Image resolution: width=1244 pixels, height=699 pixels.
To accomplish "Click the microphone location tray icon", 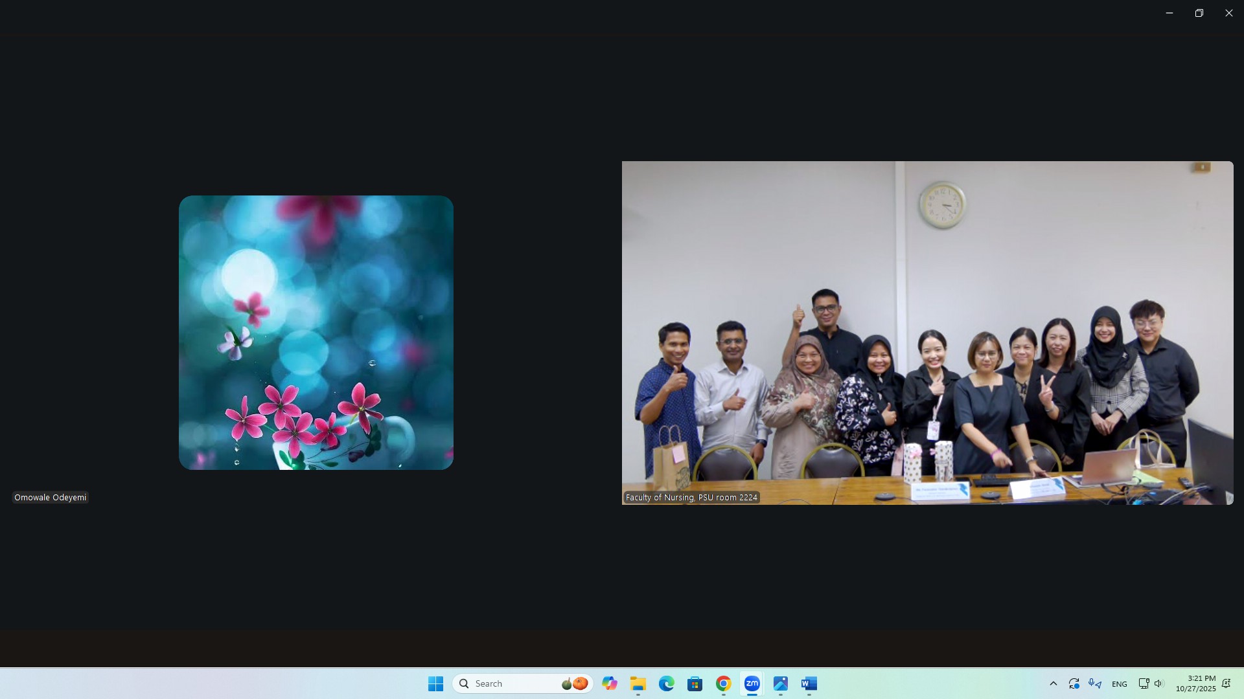I will (x=1095, y=683).
